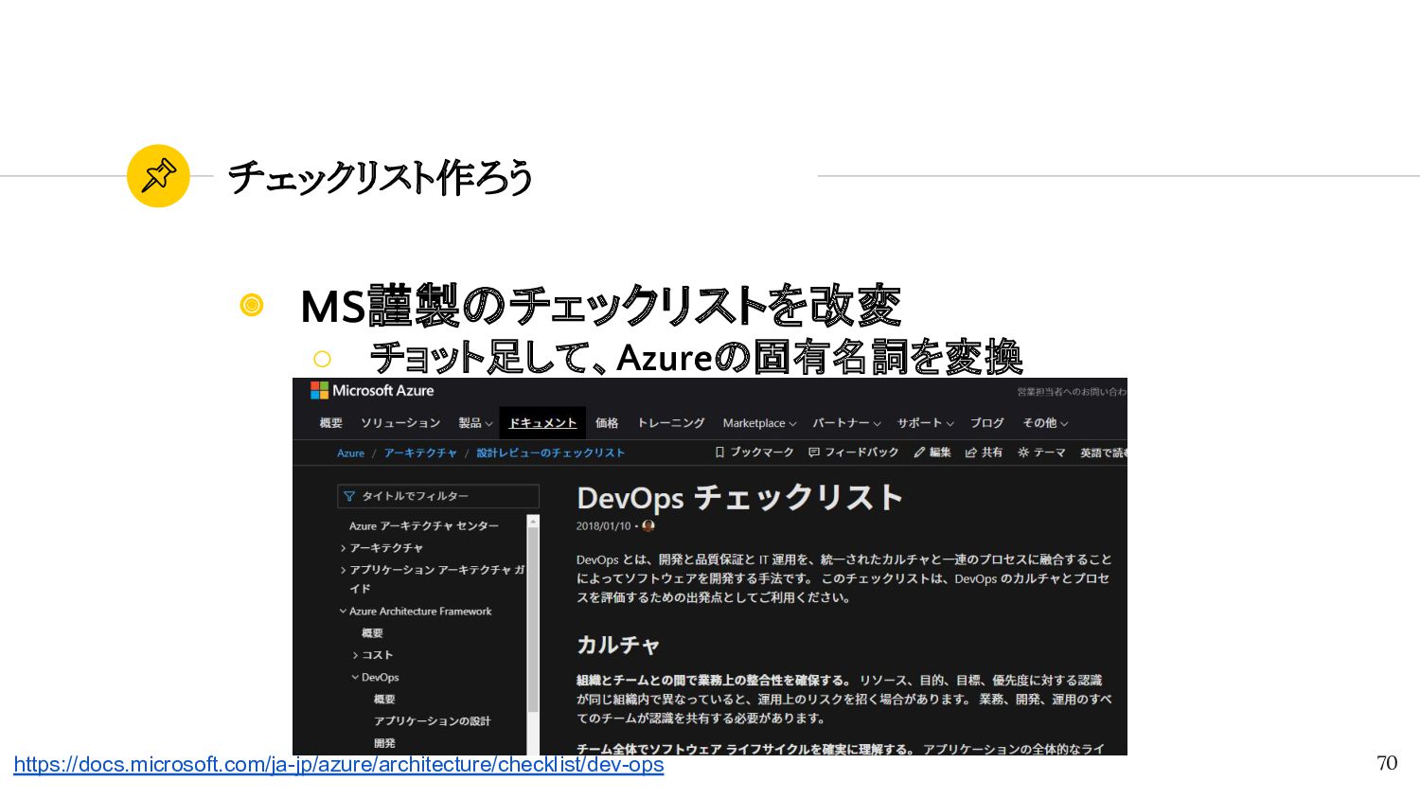1420x799 pixels.
Task: Click the 2018/01/10 date text
Action: (603, 526)
